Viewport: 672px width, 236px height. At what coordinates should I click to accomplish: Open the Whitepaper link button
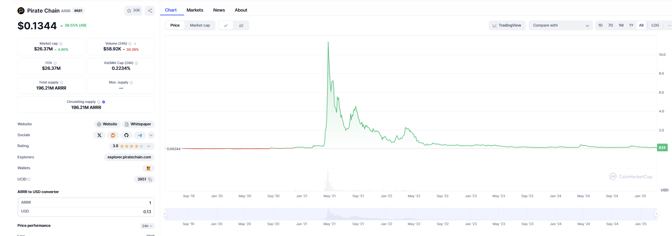[138, 124]
